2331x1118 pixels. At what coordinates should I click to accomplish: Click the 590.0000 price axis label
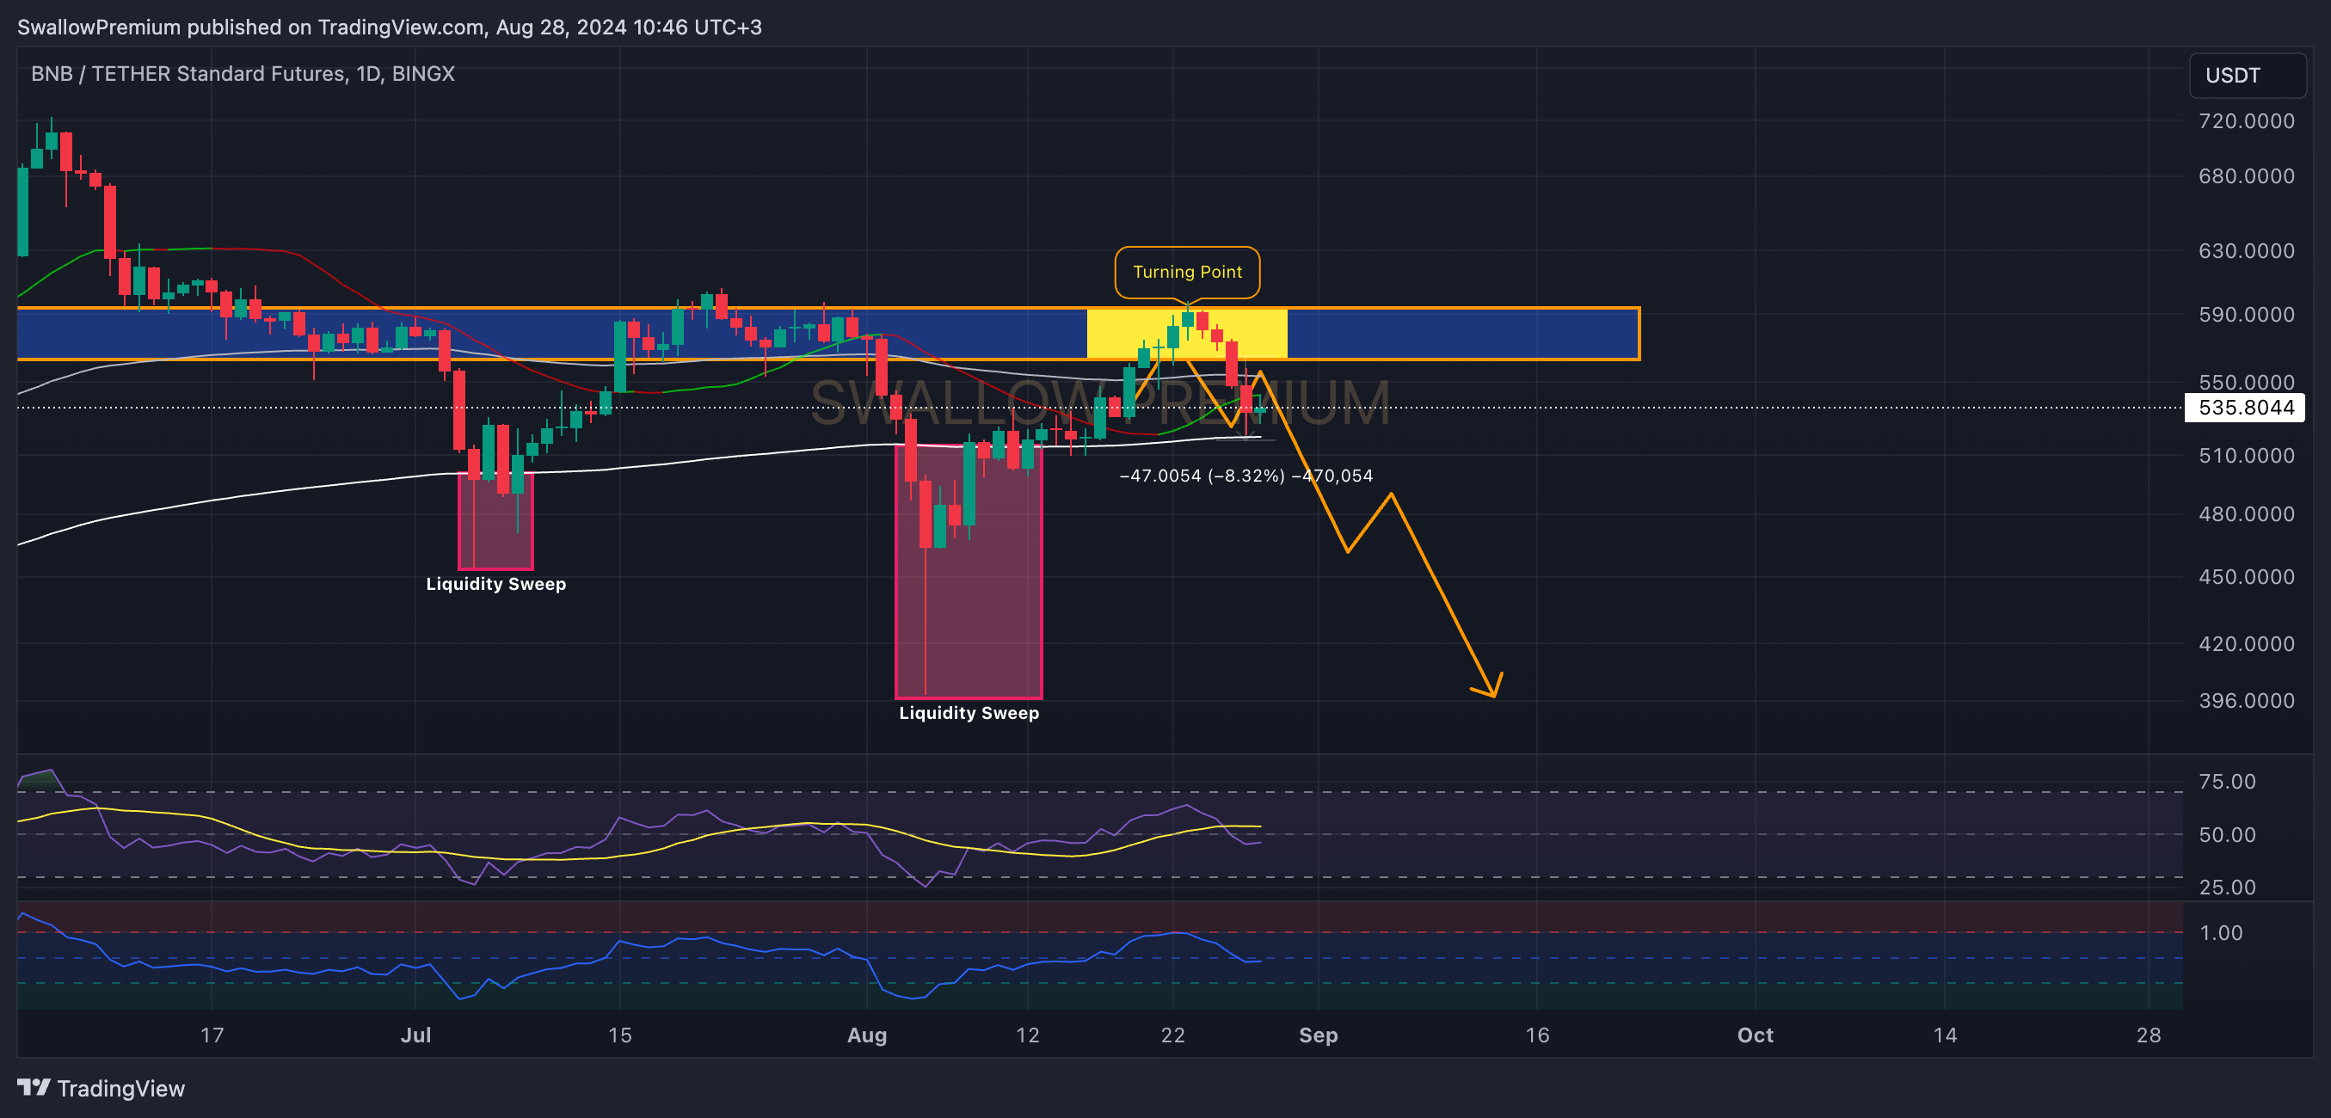click(x=2246, y=315)
